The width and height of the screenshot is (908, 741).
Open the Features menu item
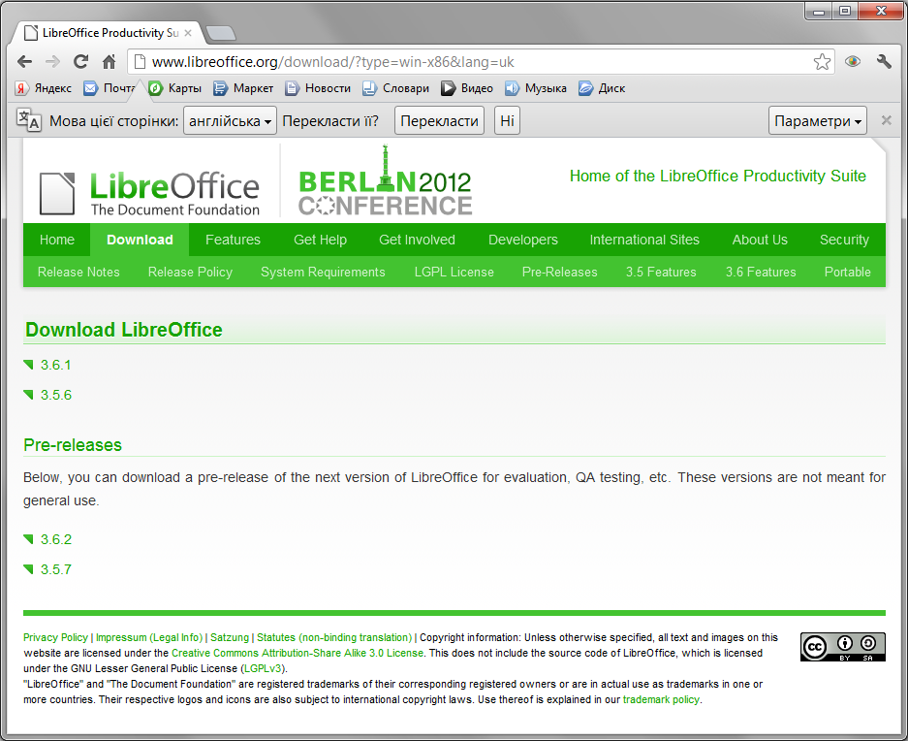click(x=233, y=240)
